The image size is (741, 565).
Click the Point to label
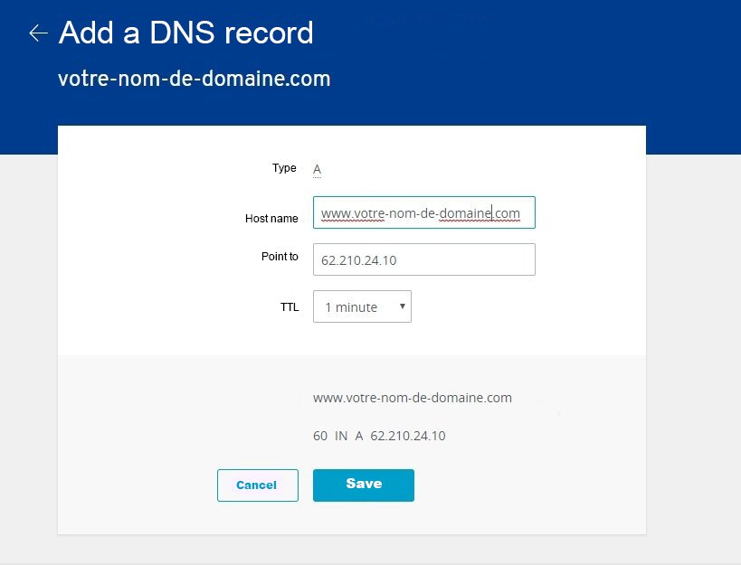(x=280, y=257)
